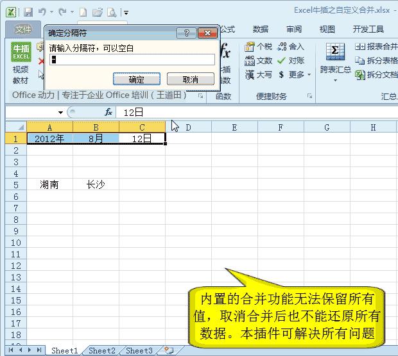The image size is (398, 356).
Task: Click cell C1 containing 12日
Action: 142,138
